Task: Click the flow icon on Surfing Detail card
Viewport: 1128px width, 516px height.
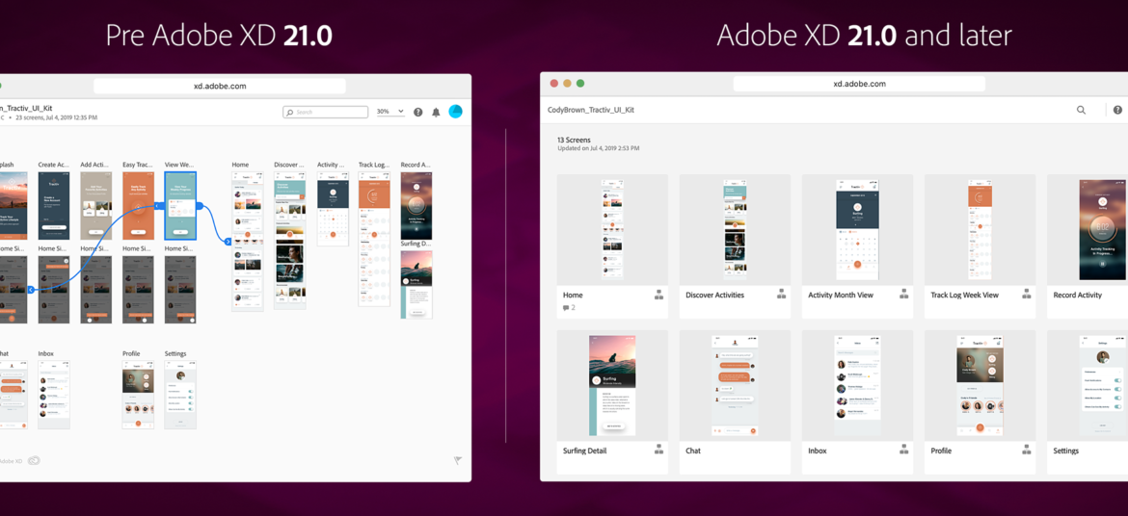Action: [x=658, y=450]
